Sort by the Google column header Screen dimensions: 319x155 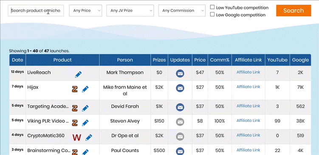pyautogui.click(x=300, y=60)
